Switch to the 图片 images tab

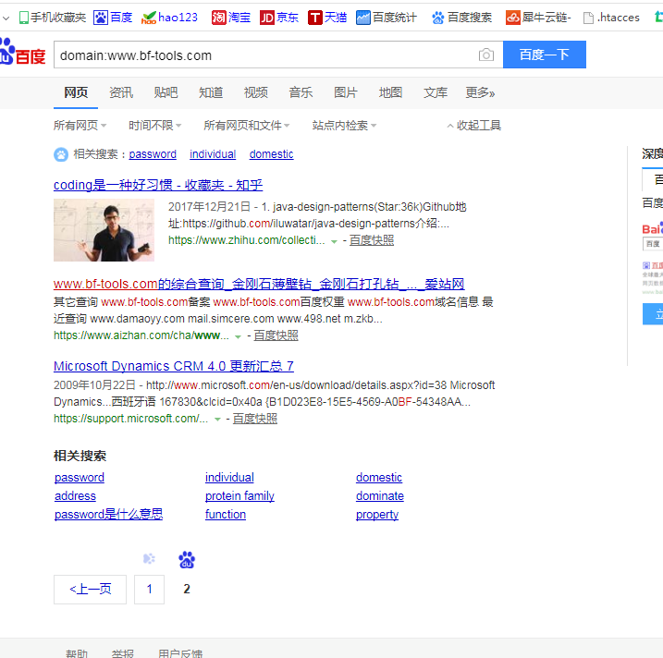coord(346,92)
